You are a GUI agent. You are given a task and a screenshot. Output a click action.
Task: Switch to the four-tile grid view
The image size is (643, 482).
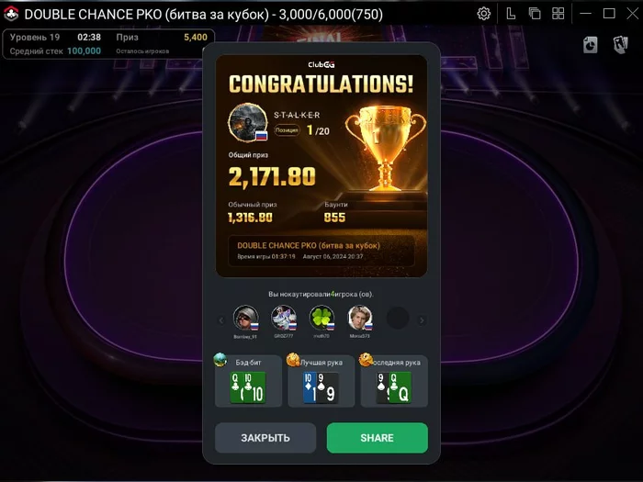click(558, 14)
